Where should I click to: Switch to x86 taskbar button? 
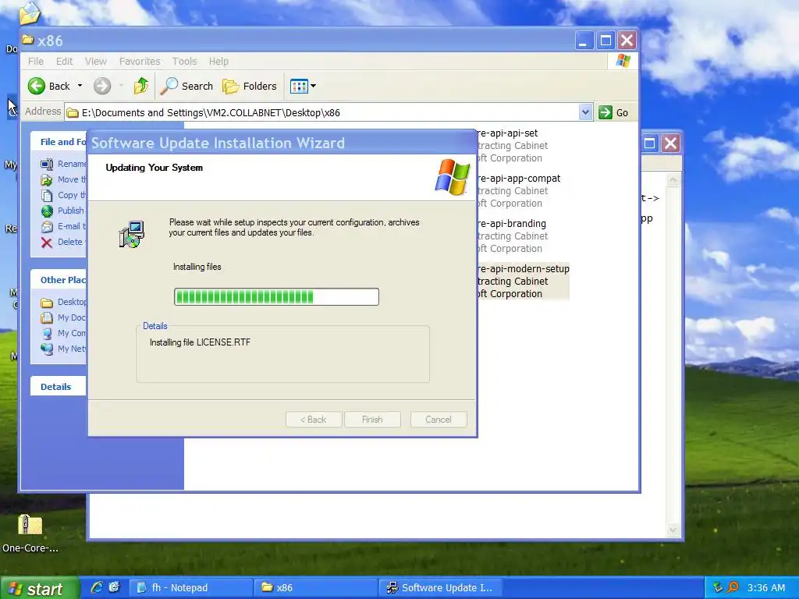pyautogui.click(x=316, y=588)
